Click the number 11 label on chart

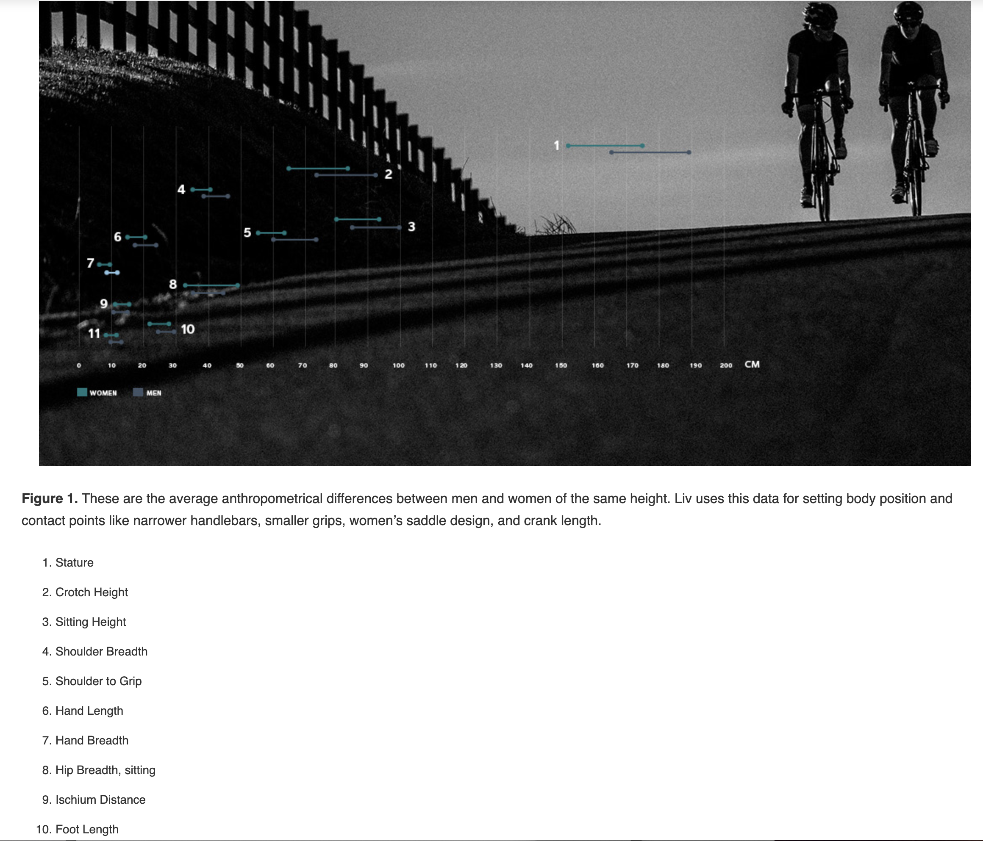point(94,334)
